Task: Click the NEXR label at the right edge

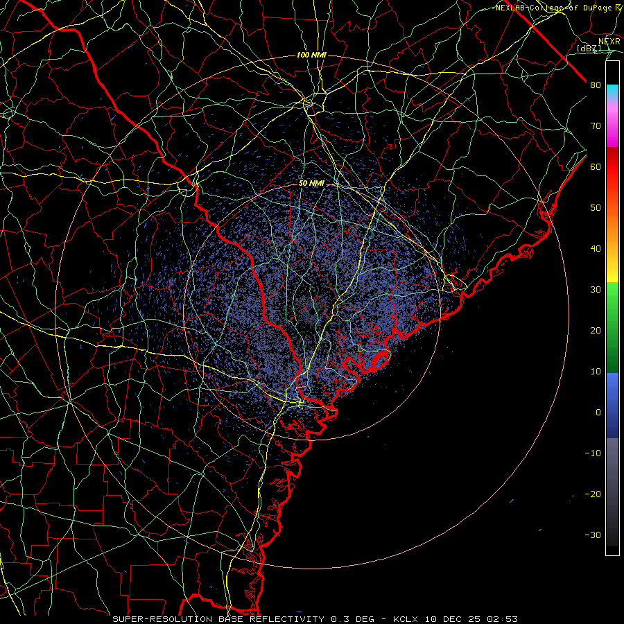Action: 609,42
